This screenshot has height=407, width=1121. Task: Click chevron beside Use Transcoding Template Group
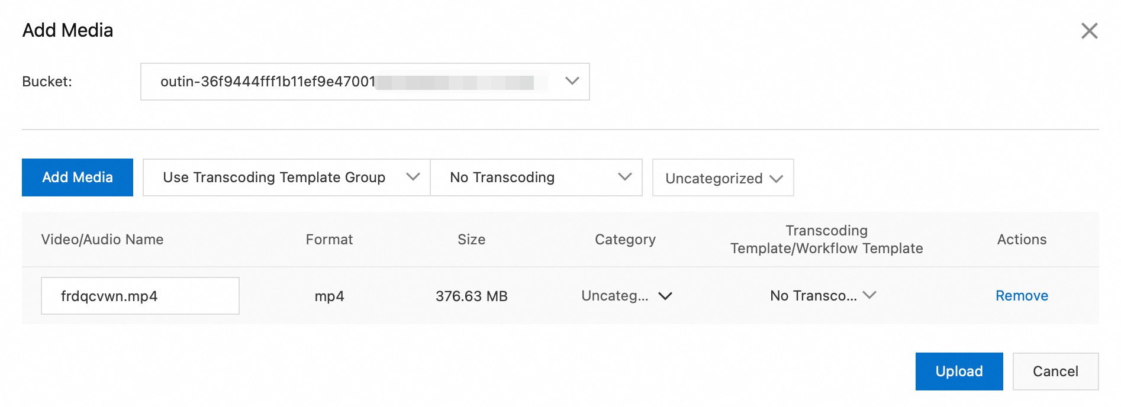tap(413, 177)
